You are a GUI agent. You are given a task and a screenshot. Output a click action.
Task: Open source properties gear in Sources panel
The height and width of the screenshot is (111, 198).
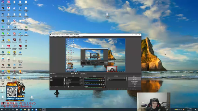(69, 87)
